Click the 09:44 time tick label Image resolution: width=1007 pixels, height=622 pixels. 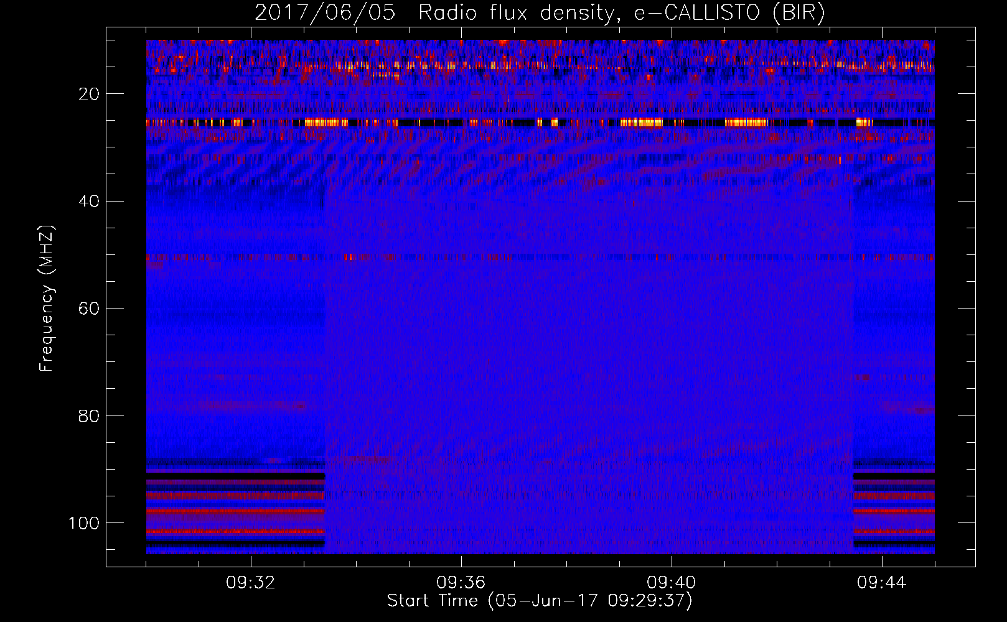coord(882,583)
